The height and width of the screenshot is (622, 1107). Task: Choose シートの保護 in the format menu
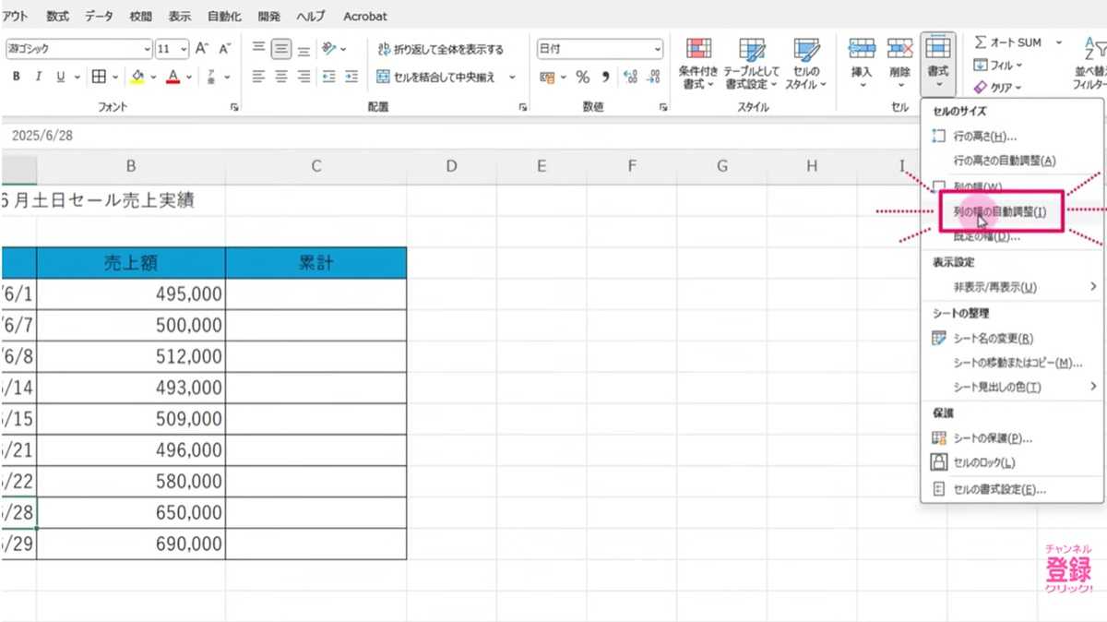992,438
